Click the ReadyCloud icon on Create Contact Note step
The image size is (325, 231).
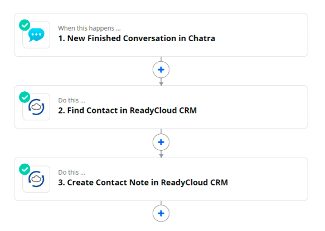(36, 179)
